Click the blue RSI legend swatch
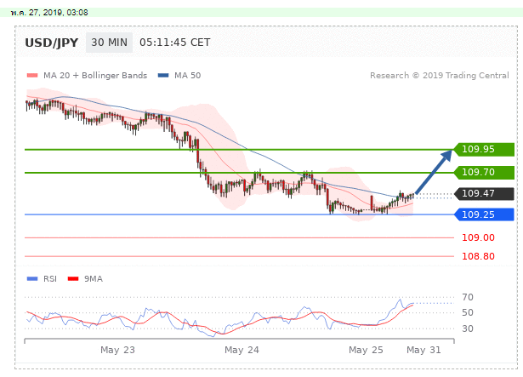 coord(32,279)
